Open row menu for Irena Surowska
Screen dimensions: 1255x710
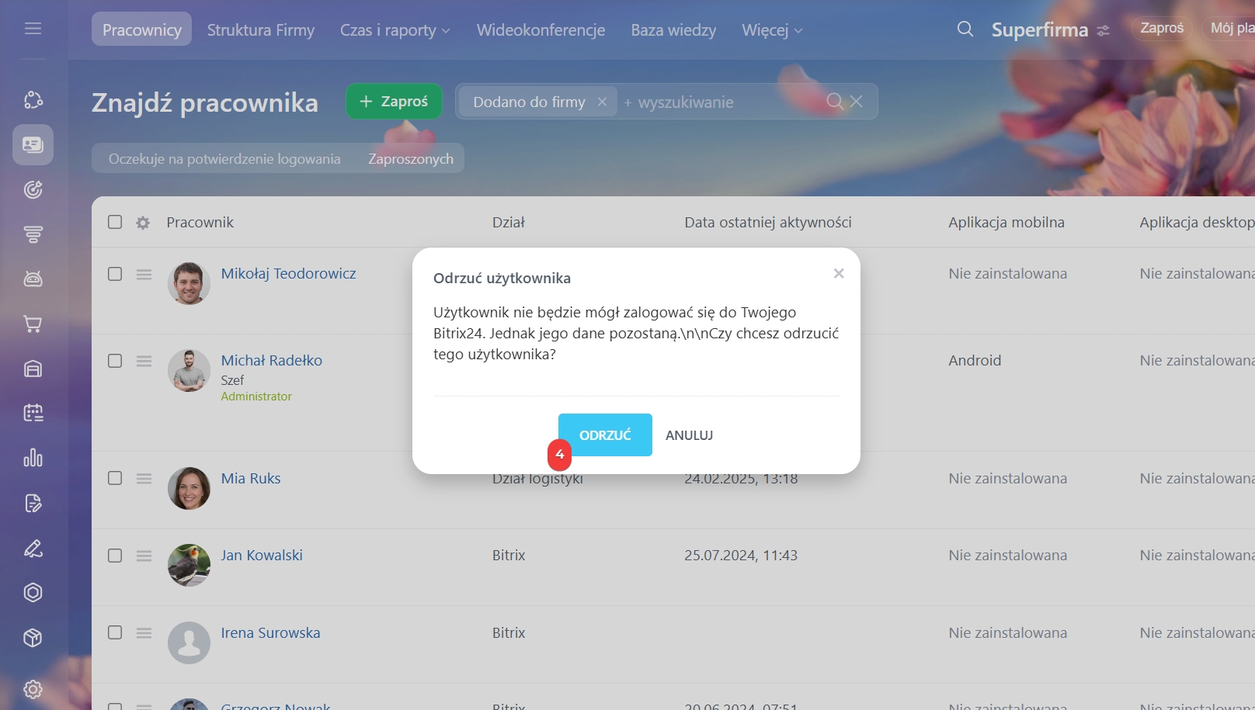[144, 632]
